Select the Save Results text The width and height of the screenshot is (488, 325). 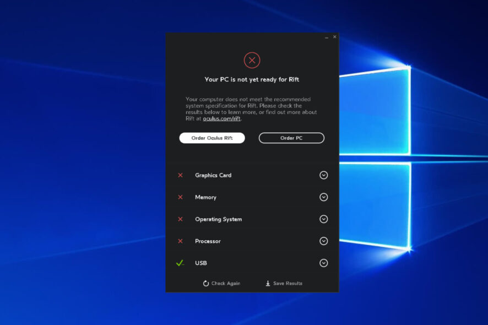click(x=288, y=283)
